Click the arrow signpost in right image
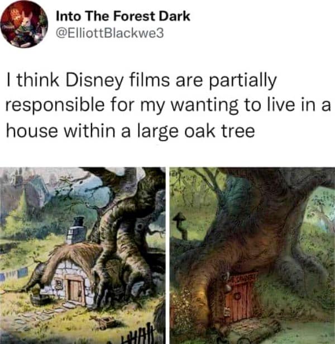 pos(180,225)
